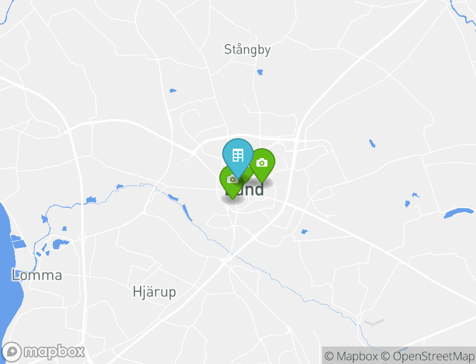Click the small pond northwest of Lund near Stångby road
Screen dimensions: 476x364
point(173,90)
